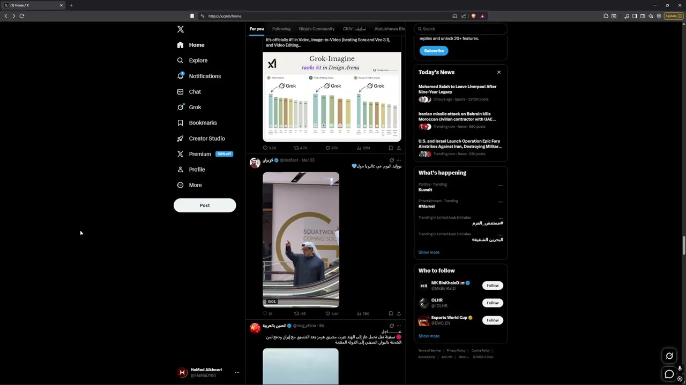Open Creator Studio with rocket icon
The width and height of the screenshot is (686, 385).
pyautogui.click(x=201, y=138)
